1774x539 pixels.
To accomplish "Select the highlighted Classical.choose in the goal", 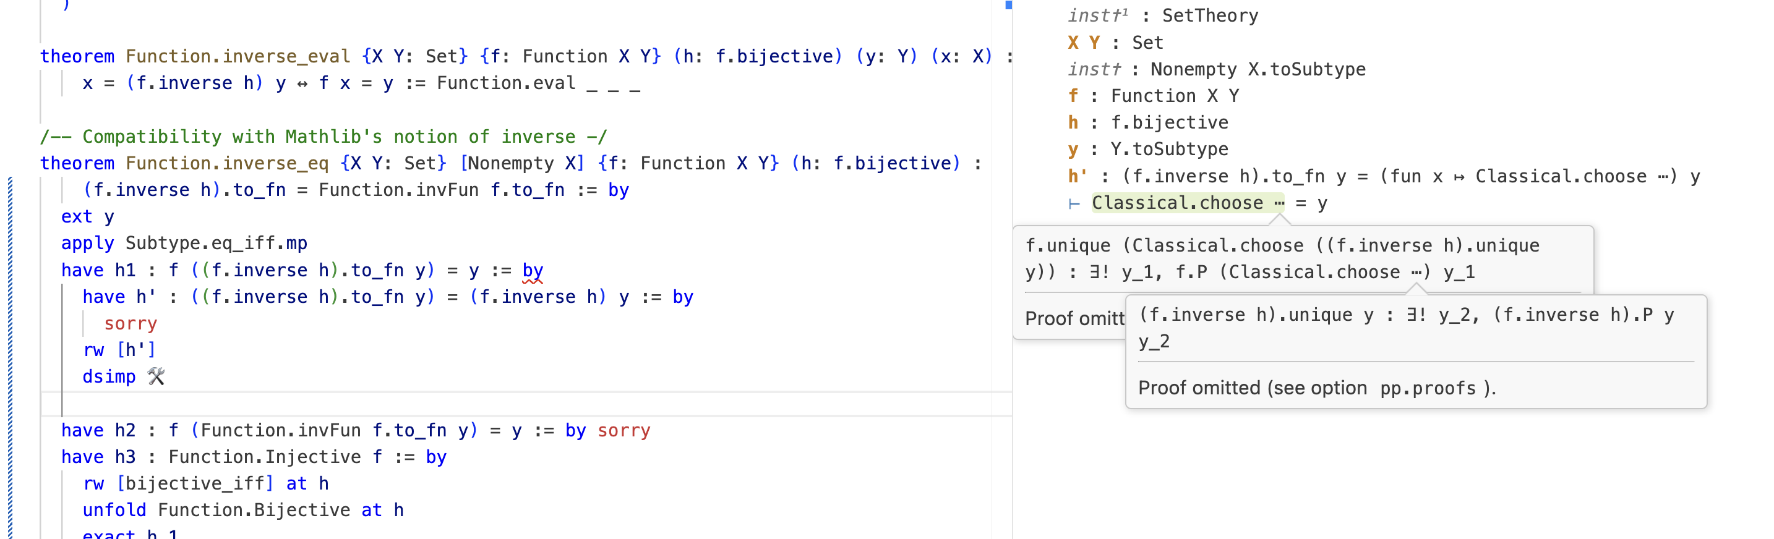I will point(1177,203).
